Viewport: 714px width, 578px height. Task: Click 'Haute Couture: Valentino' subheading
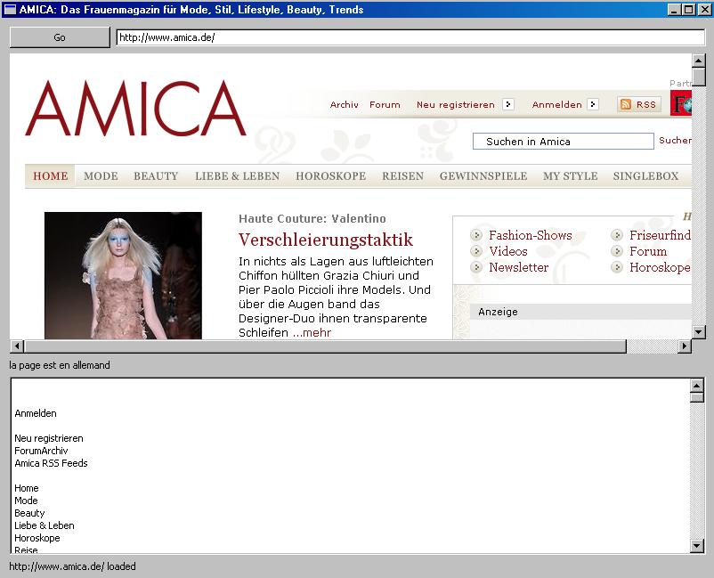[312, 218]
